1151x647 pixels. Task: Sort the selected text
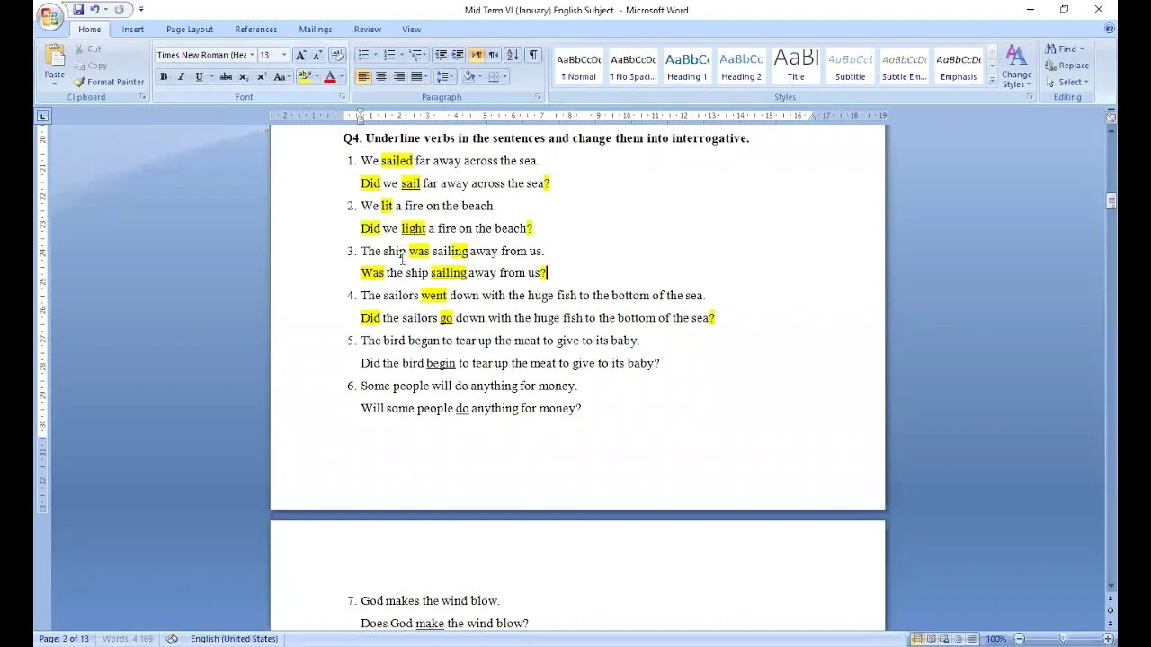pos(512,55)
